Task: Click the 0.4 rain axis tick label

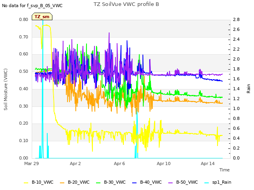Action: coord(237,138)
